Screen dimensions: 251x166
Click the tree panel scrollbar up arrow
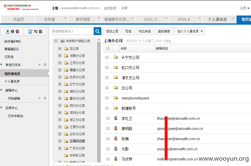[99, 40]
